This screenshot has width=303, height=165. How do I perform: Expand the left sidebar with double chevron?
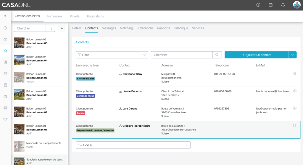5,16
